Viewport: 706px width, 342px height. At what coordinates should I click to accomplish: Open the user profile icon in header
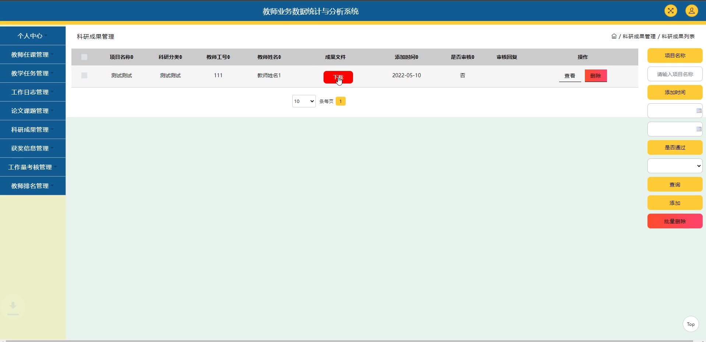tap(692, 11)
